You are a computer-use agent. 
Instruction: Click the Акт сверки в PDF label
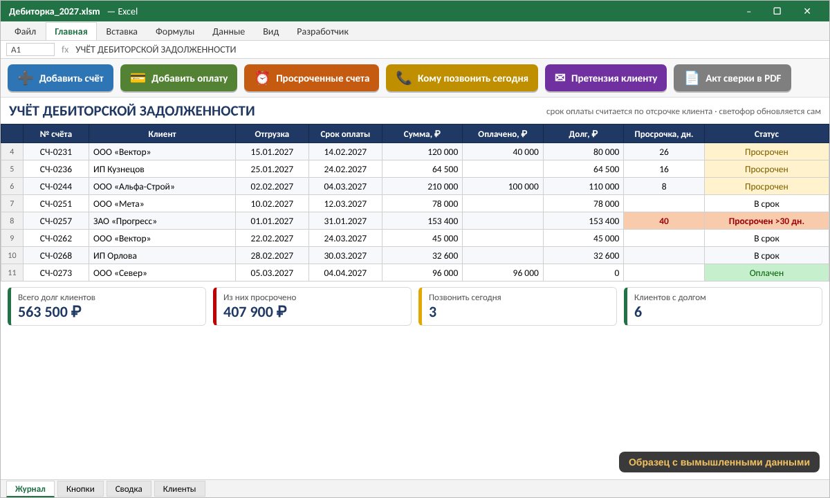[744, 78]
